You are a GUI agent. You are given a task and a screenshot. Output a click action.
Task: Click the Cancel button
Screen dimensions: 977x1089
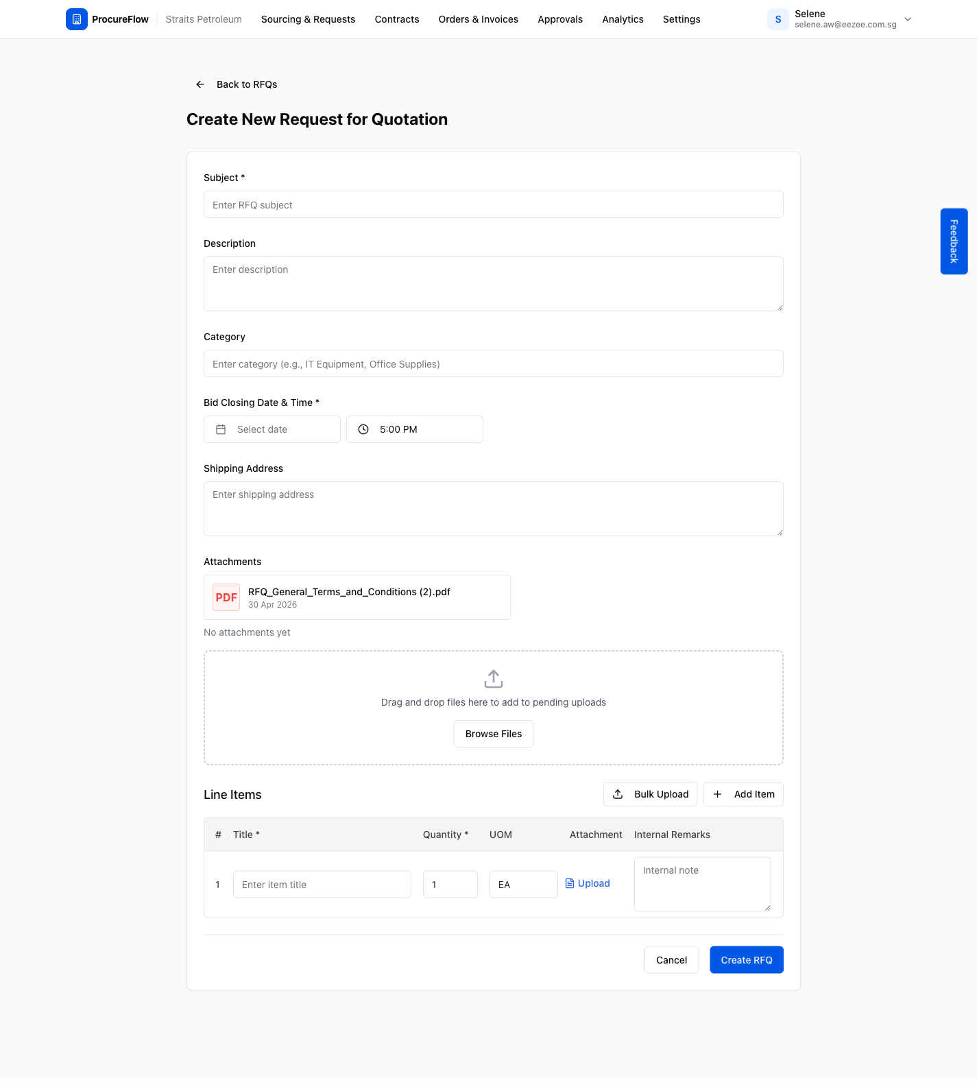point(672,960)
